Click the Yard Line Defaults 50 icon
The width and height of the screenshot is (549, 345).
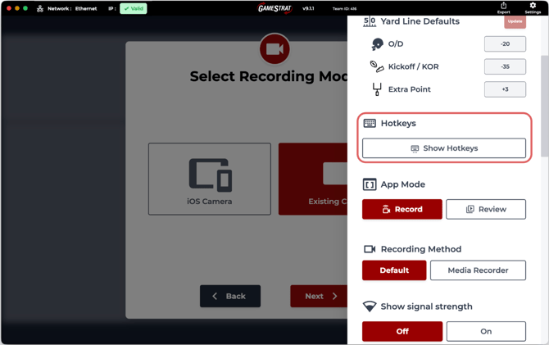370,21
